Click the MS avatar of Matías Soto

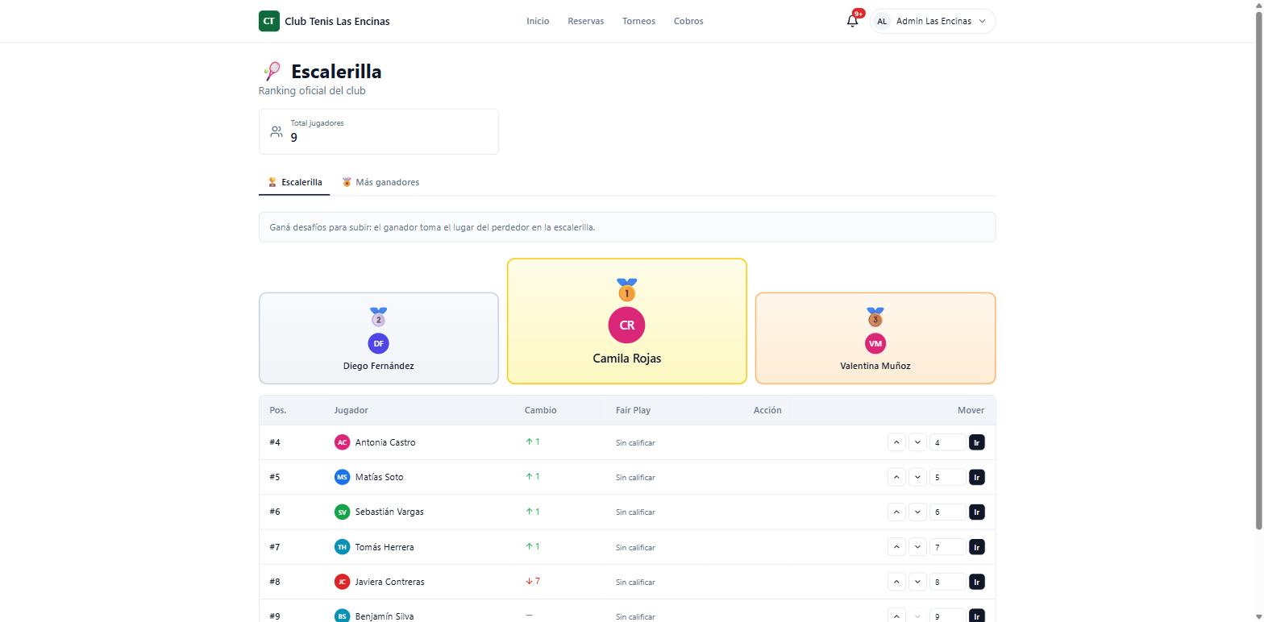(x=342, y=477)
